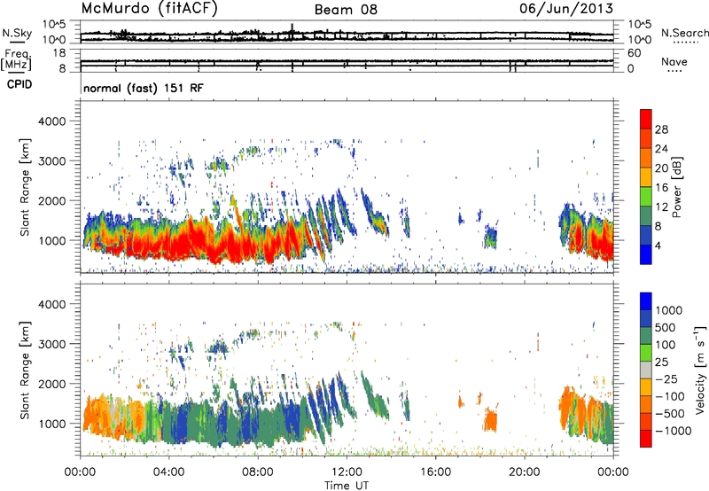
Task: Select the "Beam 08" header text
Action: [x=346, y=10]
